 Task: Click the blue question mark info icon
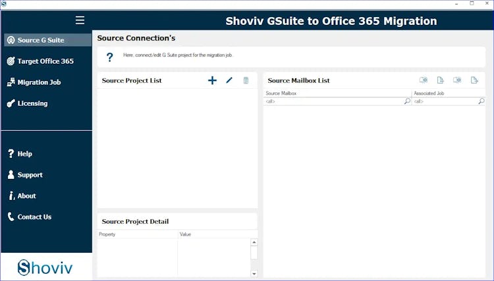pyautogui.click(x=109, y=57)
